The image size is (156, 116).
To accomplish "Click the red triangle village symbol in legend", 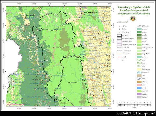I will [119, 26].
